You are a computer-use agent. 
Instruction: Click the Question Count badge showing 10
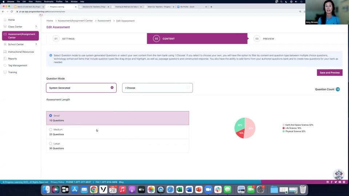tap(338, 89)
